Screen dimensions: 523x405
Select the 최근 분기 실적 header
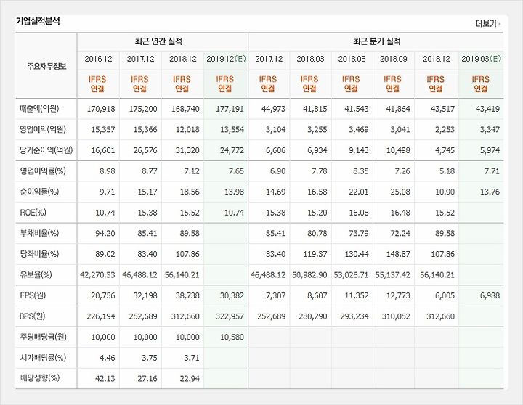click(376, 41)
